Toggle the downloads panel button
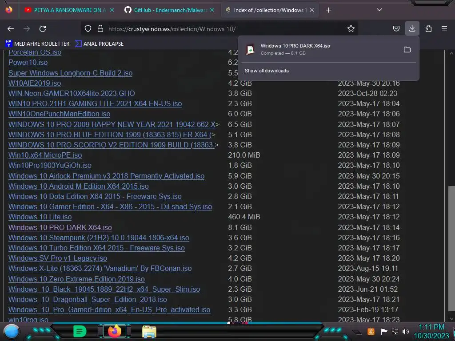455x341 pixels. tap(412, 28)
